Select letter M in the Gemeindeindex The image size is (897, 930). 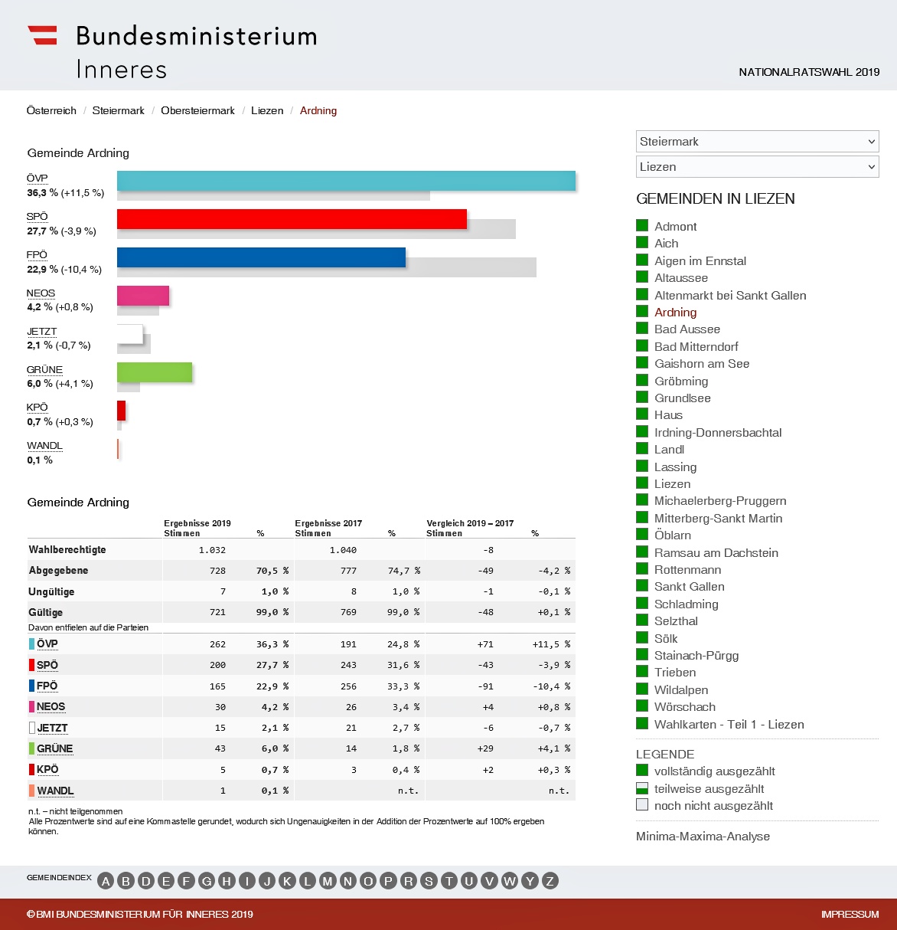coord(328,881)
